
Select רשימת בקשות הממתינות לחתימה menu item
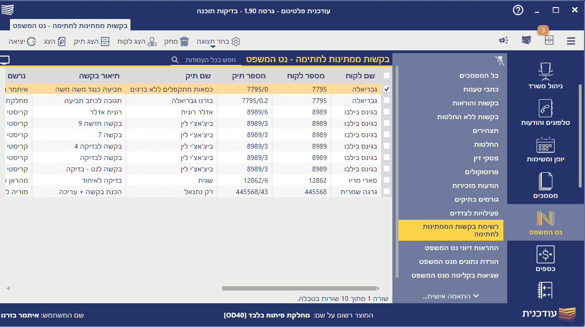[x=451, y=230]
